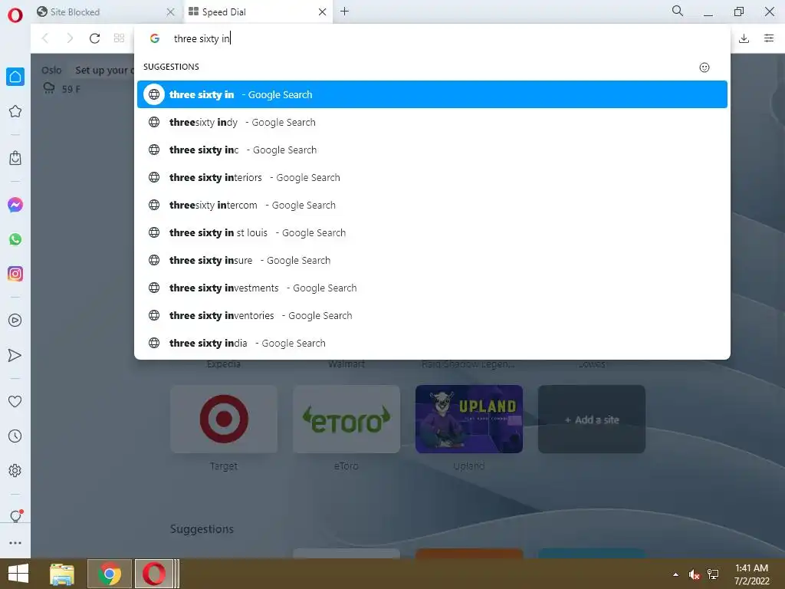Screen dimensions: 785x589
Task: Open the Shopping bag icon in sidebar
Action: [15, 158]
